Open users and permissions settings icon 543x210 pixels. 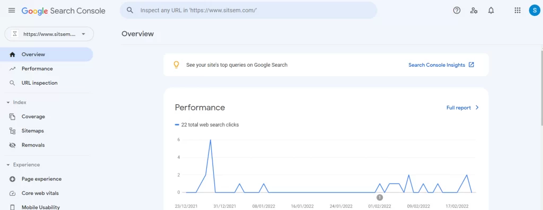tap(474, 11)
